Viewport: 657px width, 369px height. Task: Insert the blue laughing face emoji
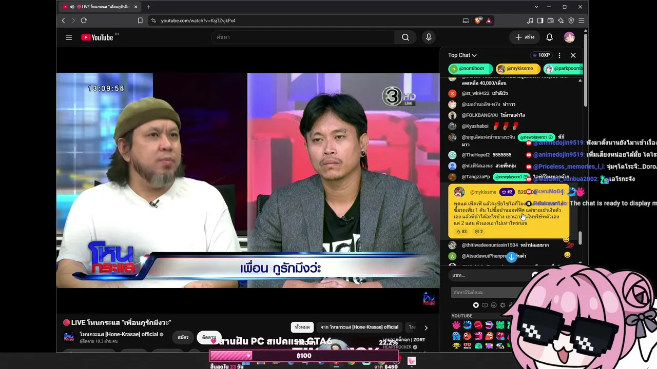[x=467, y=325]
